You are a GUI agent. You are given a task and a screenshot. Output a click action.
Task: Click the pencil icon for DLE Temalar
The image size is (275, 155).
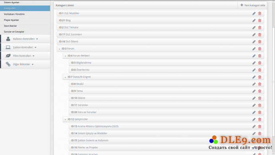coord(254,28)
